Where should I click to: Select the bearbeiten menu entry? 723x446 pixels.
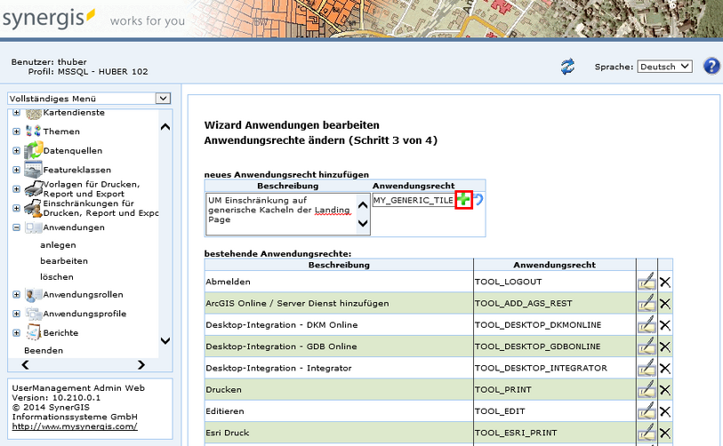pyautogui.click(x=64, y=261)
